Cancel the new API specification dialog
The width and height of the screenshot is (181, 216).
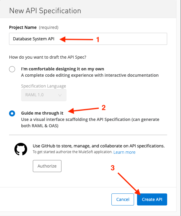coord(123,199)
